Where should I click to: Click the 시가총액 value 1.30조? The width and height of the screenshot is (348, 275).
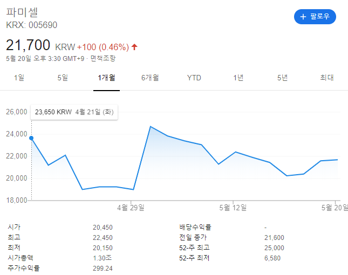click(x=103, y=258)
